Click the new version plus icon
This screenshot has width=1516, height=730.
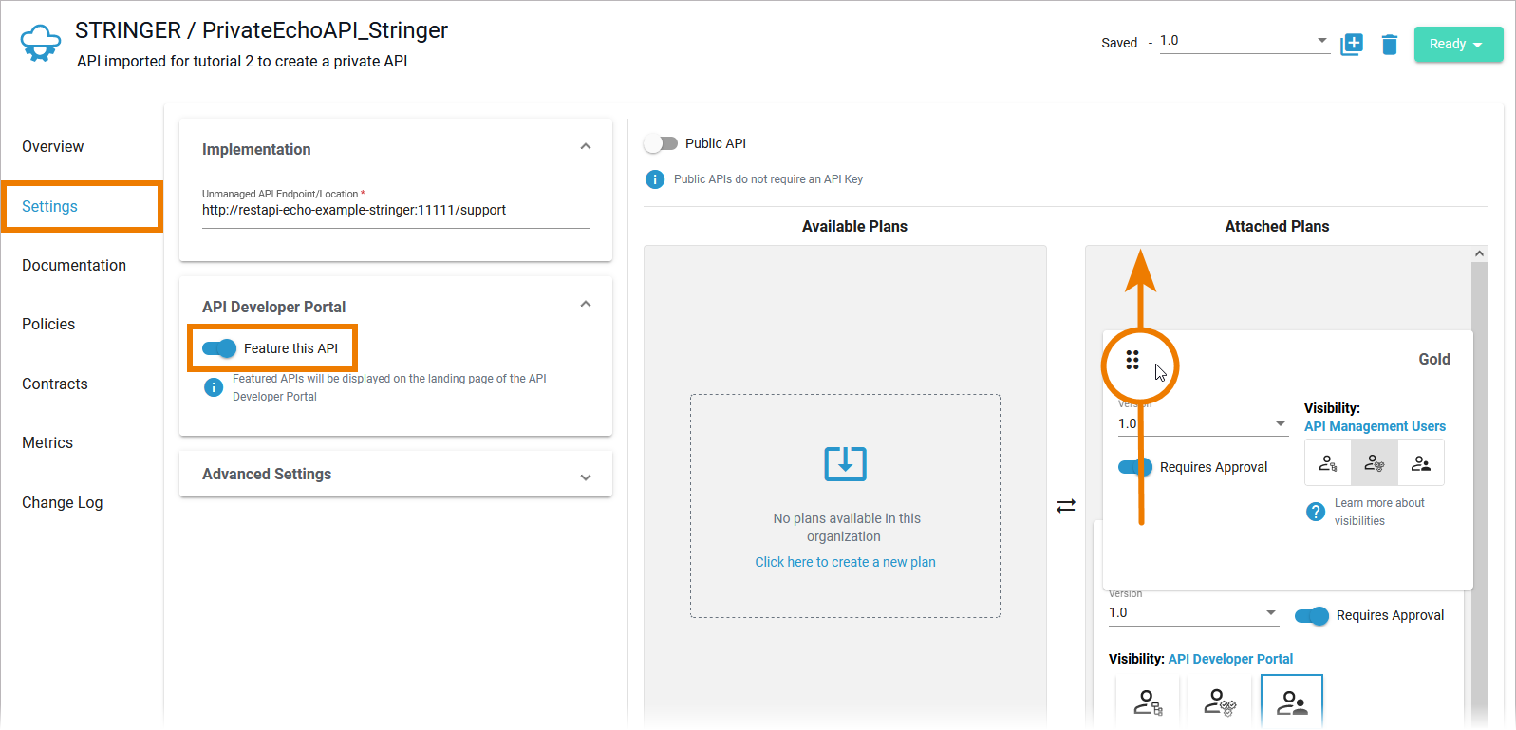[x=1351, y=44]
